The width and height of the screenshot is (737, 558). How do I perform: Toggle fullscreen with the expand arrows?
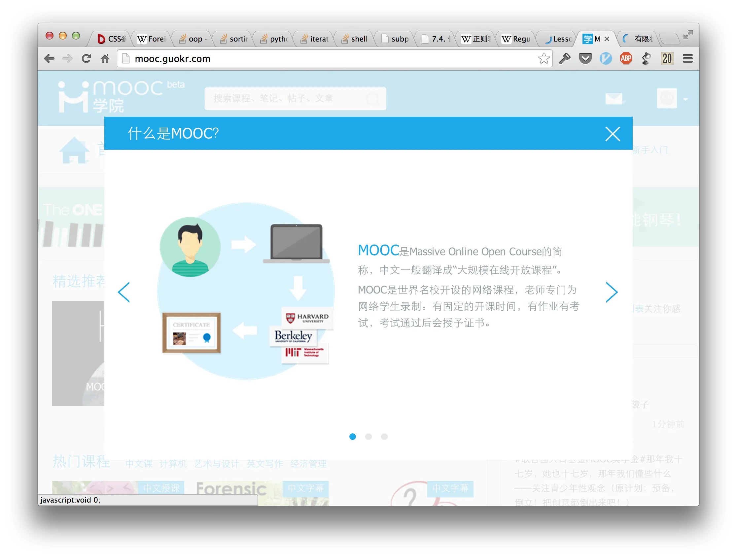688,35
